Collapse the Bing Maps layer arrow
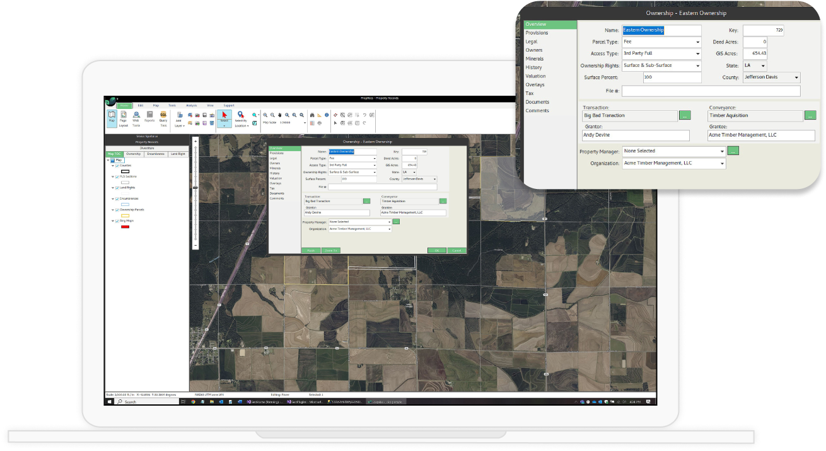 [113, 221]
